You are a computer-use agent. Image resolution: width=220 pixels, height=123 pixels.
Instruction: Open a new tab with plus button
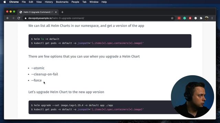[x=62, y=12]
